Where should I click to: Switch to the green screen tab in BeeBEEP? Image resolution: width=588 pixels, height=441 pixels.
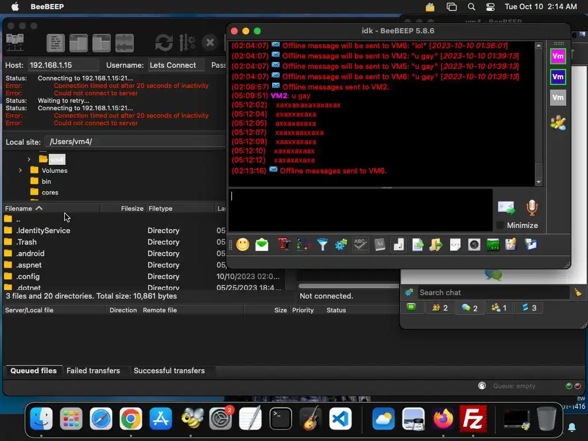(x=411, y=308)
